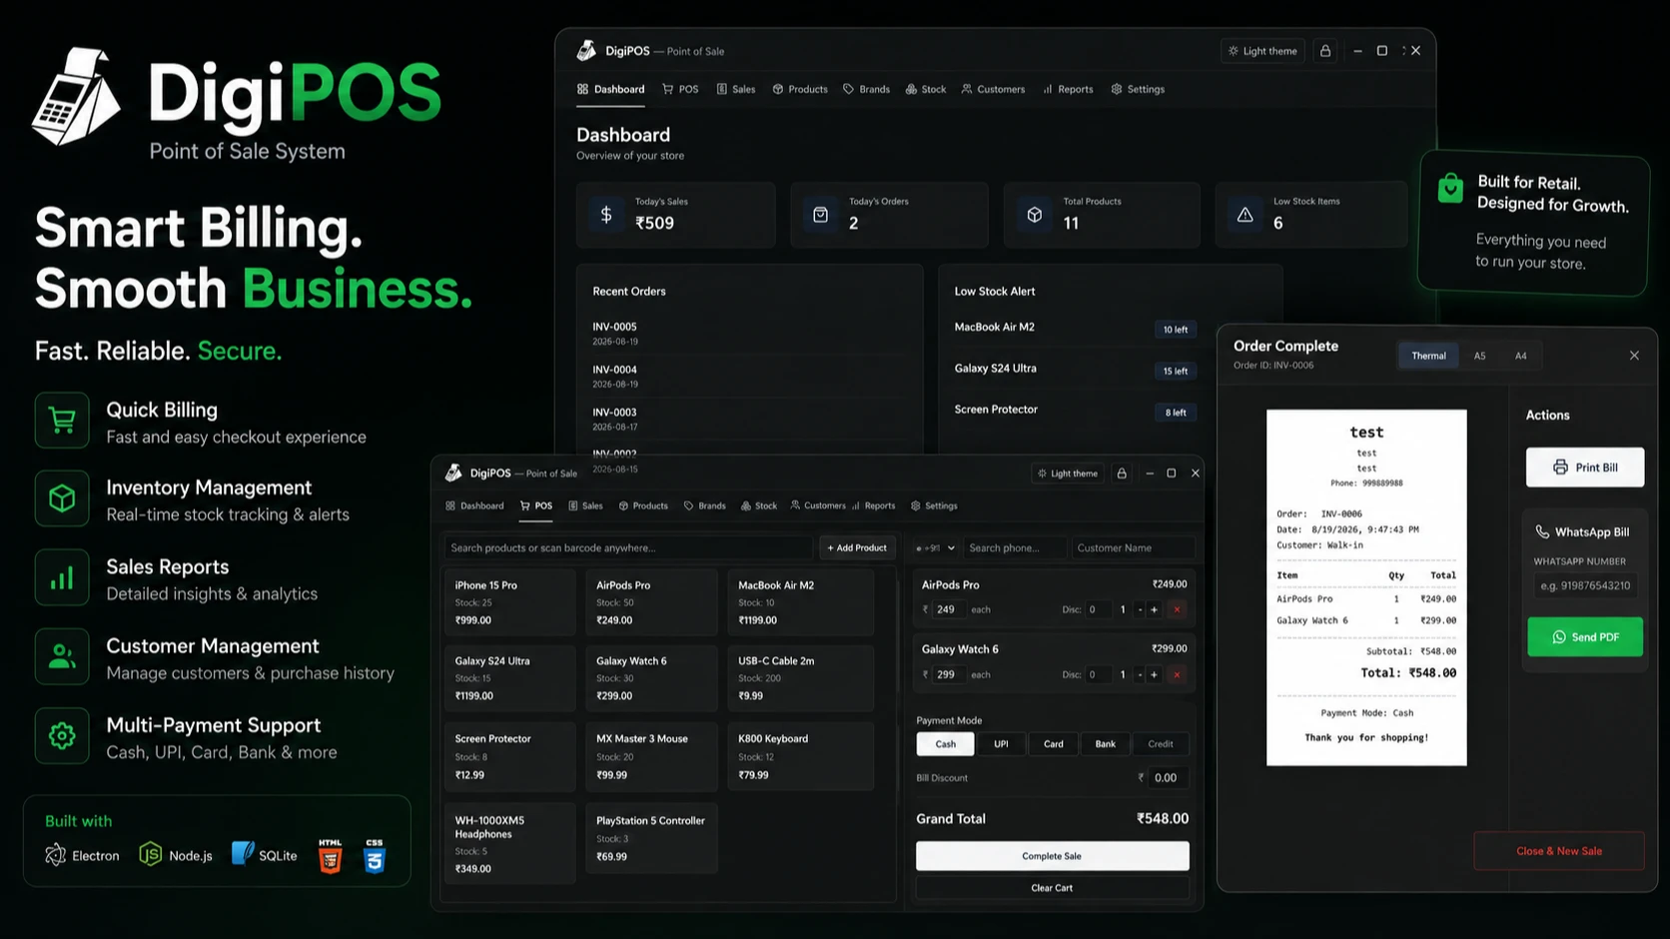Click the Settings gear icon in the Dashboard window
Screen dimensions: 1670x939
[1117, 89]
